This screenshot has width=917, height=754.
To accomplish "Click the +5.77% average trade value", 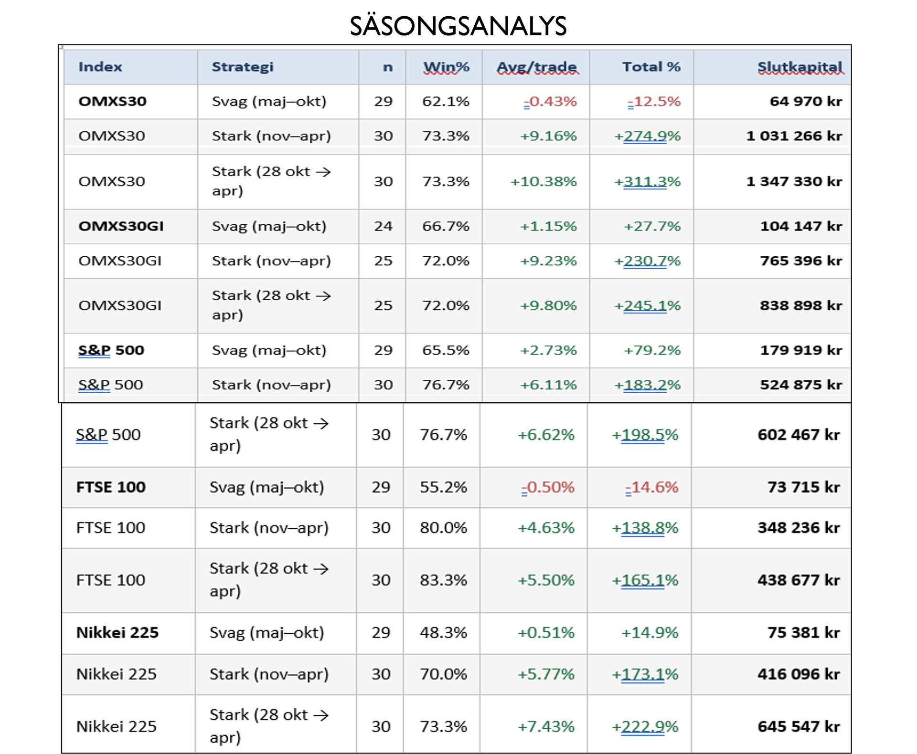I will coord(546,674).
